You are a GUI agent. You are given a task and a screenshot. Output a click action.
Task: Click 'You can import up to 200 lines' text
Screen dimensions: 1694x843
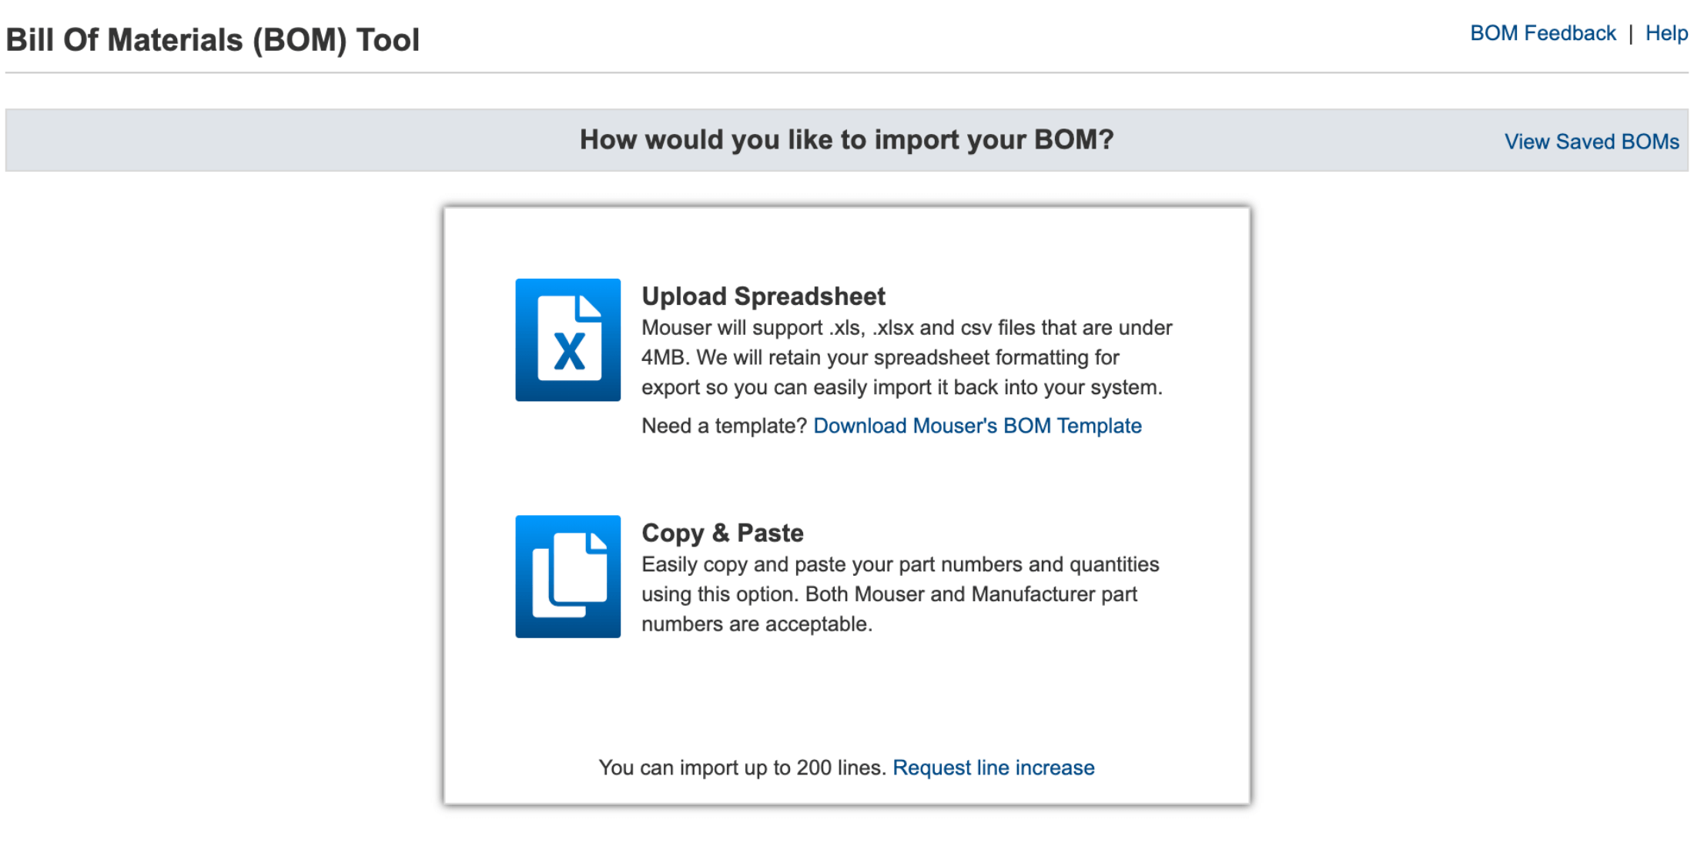coord(743,768)
